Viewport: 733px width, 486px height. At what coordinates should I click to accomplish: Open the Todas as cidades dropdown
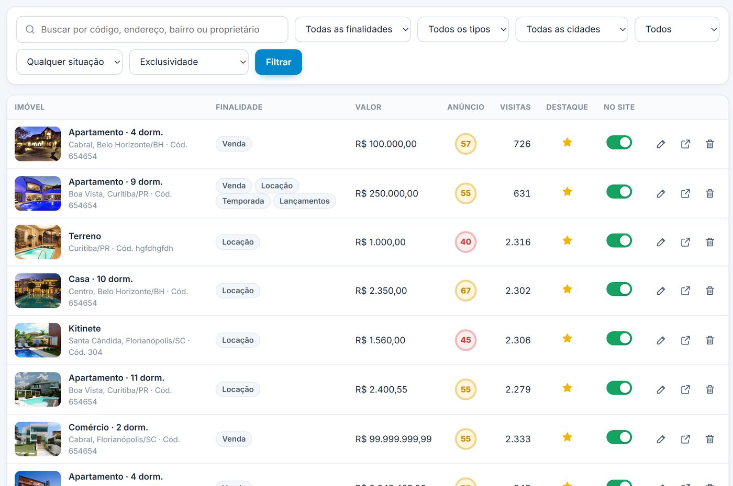click(x=572, y=29)
